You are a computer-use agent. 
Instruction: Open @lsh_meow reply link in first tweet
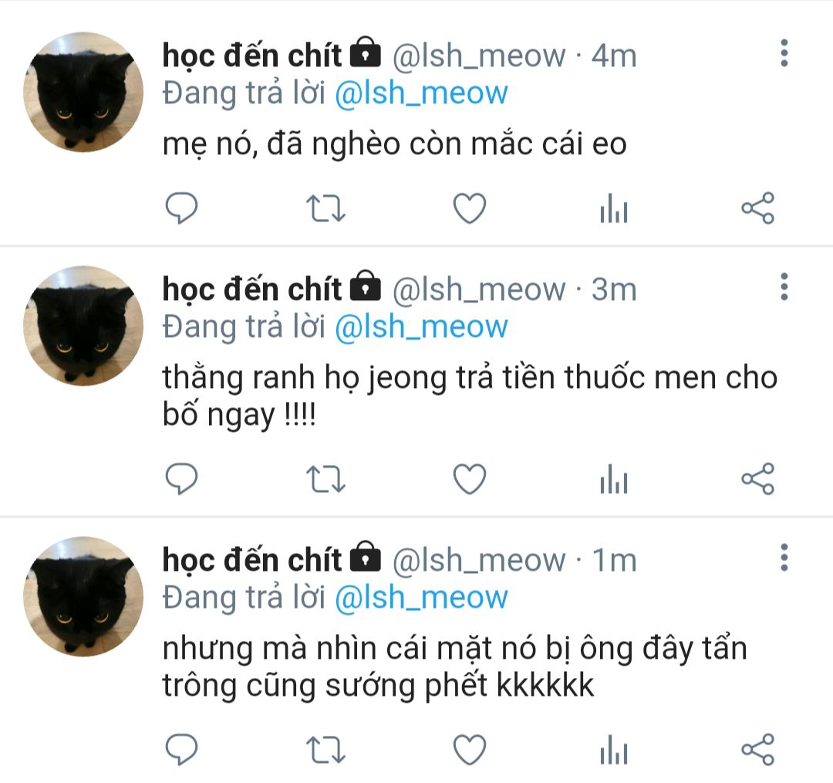pos(421,93)
